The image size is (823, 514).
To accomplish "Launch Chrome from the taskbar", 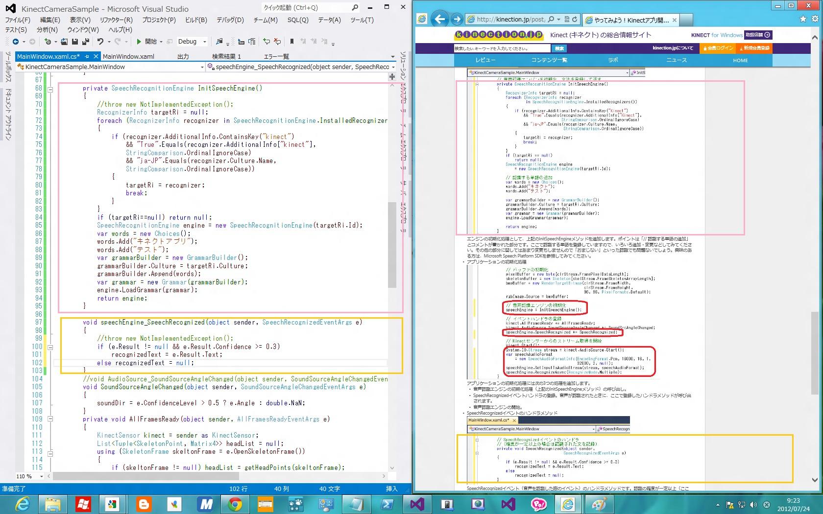I will tap(235, 504).
